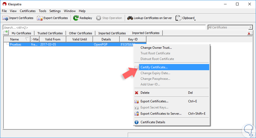
Task: Click the Certify Certificate menu icon
Action: [137, 67]
